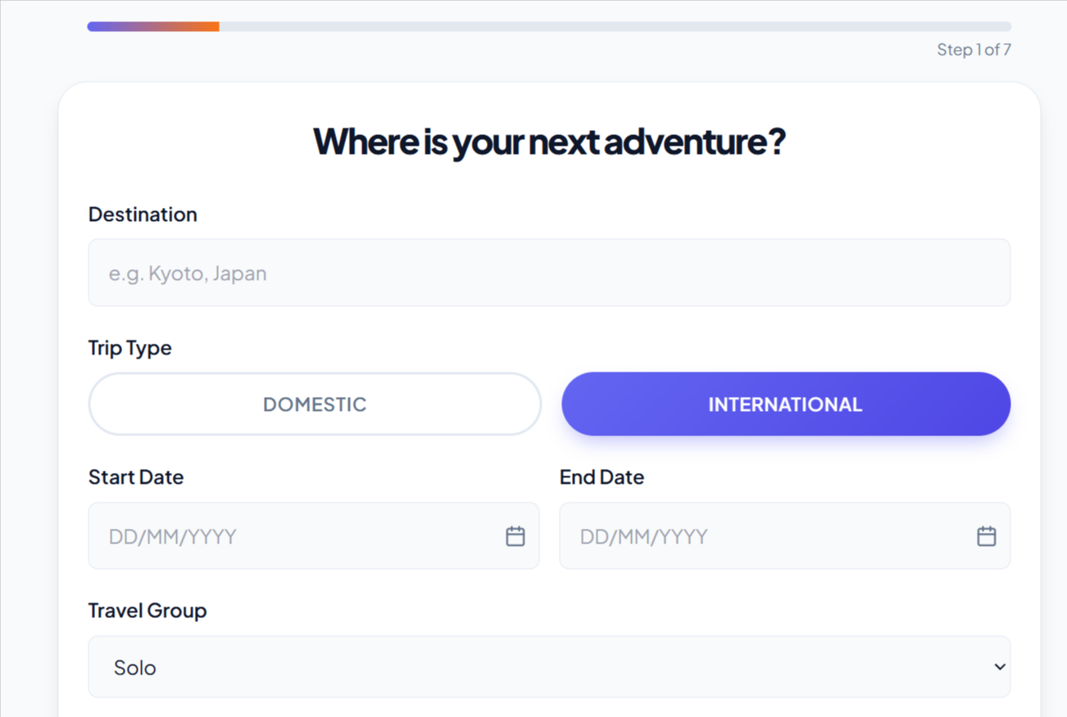Screen dimensions: 1067x717
Task: Open the End Date calendar picker icon
Action: point(986,536)
